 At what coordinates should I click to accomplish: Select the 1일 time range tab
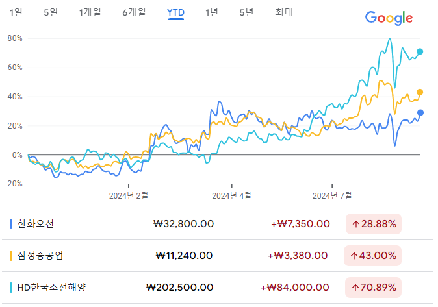[16, 12]
